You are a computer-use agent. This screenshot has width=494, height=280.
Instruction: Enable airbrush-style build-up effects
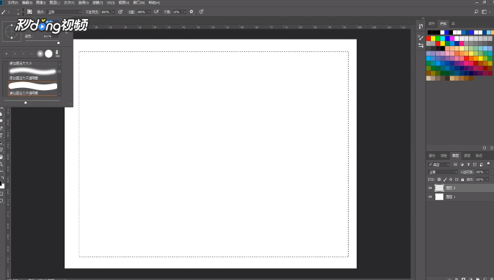coord(156,12)
